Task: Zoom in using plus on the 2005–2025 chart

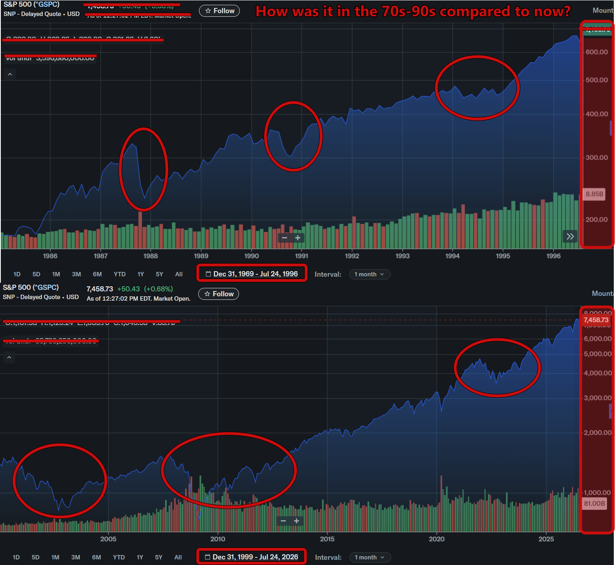Action: (297, 521)
